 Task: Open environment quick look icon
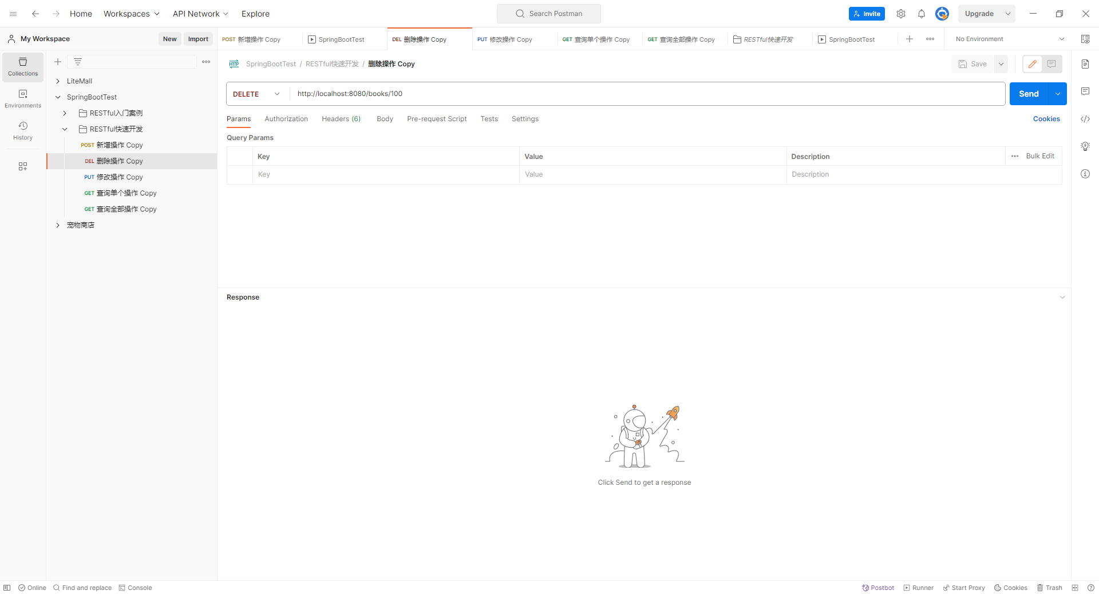[x=1085, y=39]
